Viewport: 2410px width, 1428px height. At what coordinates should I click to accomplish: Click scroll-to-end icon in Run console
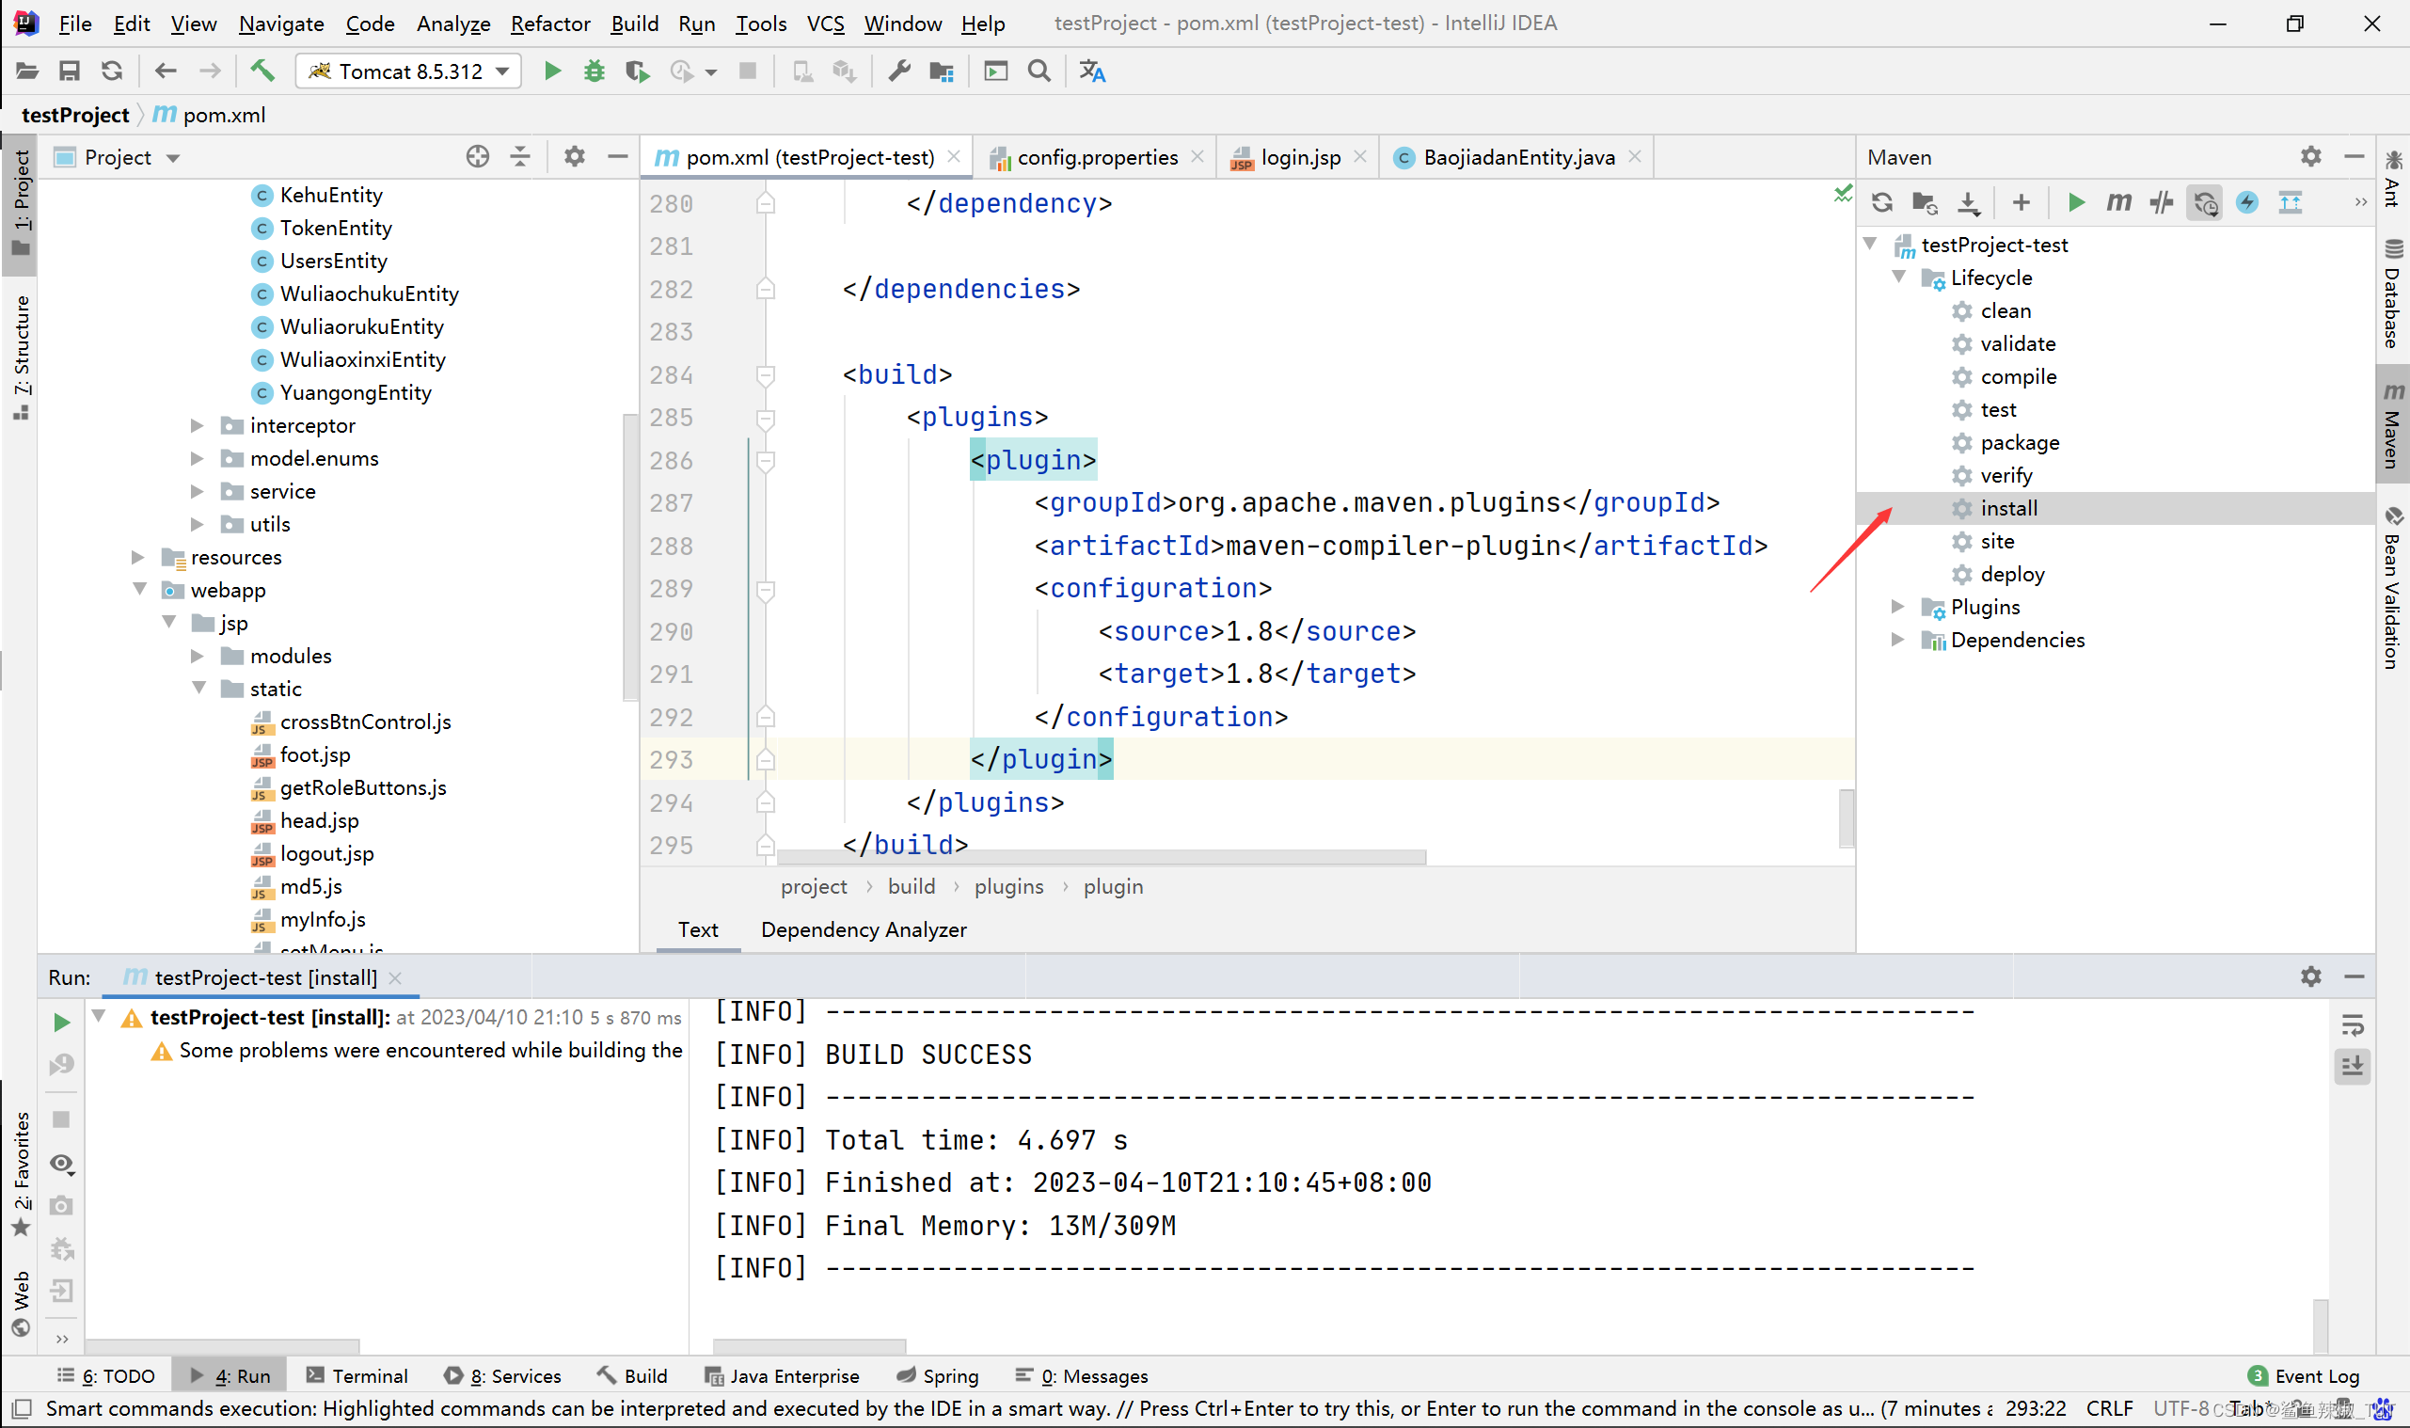tap(2353, 1066)
